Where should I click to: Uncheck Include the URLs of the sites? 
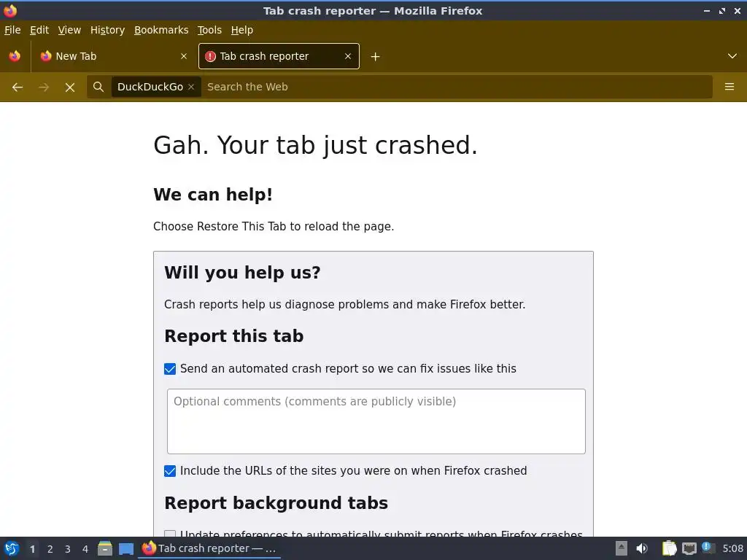170,471
